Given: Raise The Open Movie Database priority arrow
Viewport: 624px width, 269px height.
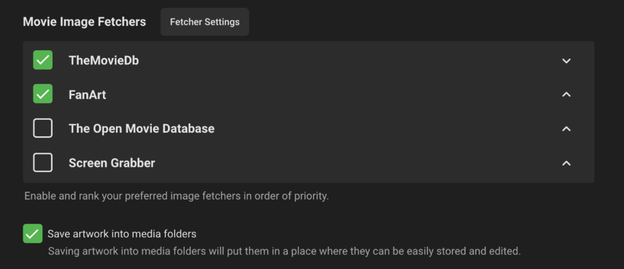Looking at the screenshot, I should pyautogui.click(x=566, y=129).
